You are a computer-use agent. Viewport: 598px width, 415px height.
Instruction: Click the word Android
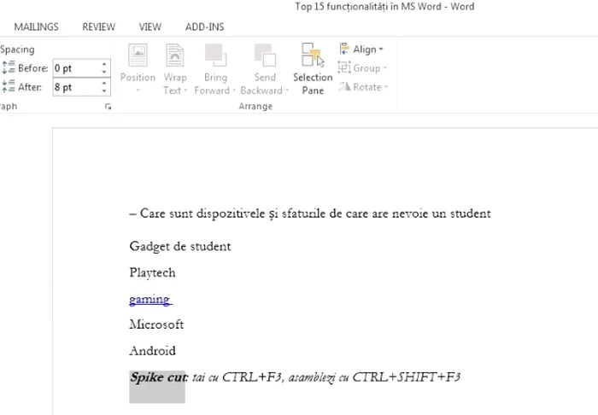pos(153,351)
